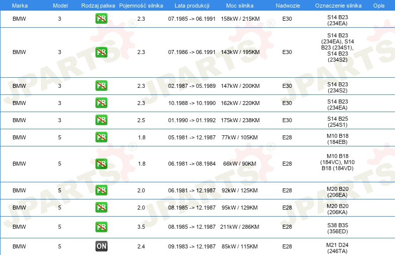Click the petrol fuel icon in the 66kW / 90KM row
The width and height of the screenshot is (395, 255).
click(101, 164)
